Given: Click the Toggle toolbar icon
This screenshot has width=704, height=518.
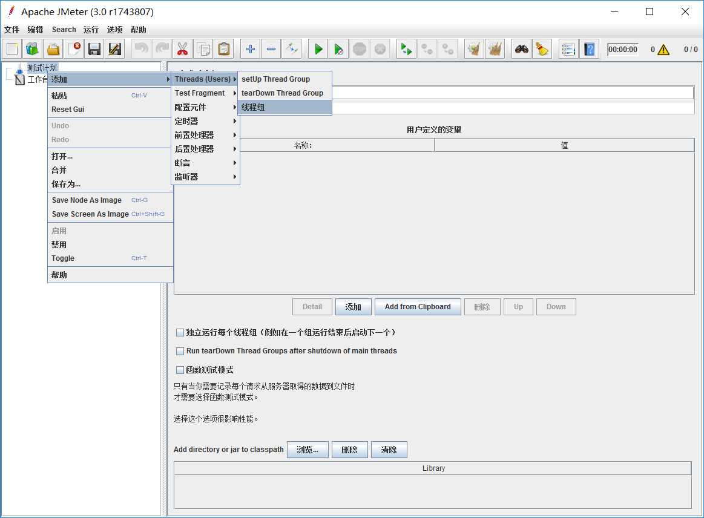Looking at the screenshot, I should point(291,49).
